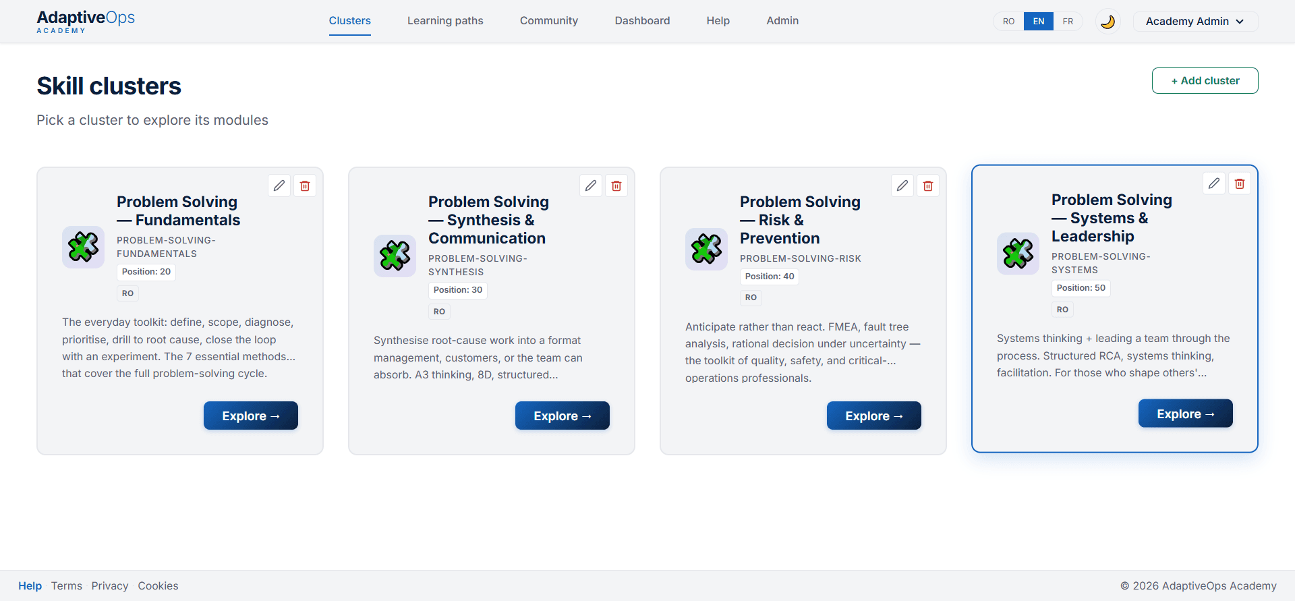
Task: Explore the Systems & Leadership cluster
Action: tap(1186, 414)
